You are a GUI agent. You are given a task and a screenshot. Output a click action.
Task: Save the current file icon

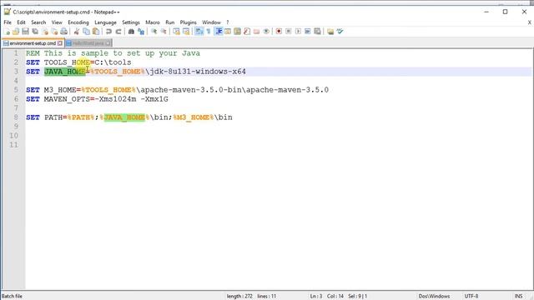26,32
